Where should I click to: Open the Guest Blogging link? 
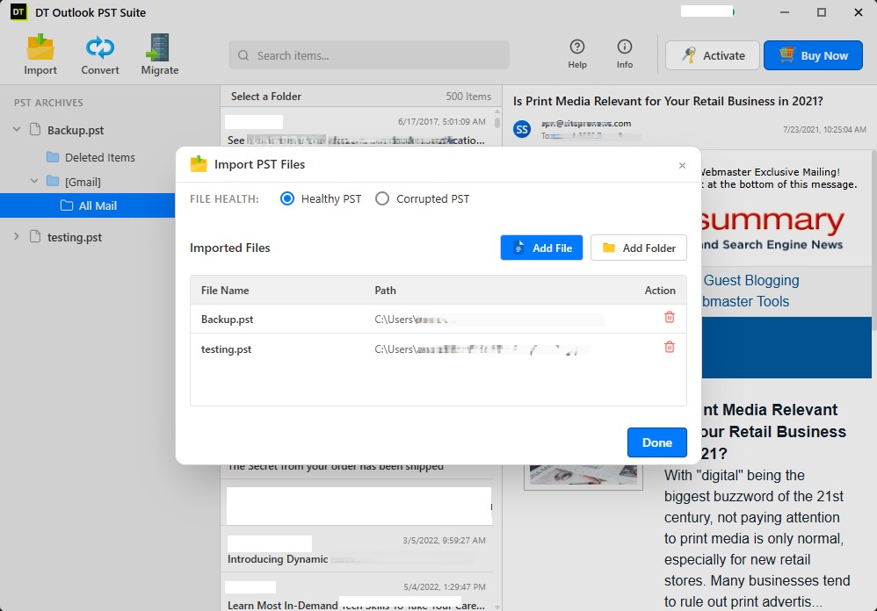tap(751, 280)
